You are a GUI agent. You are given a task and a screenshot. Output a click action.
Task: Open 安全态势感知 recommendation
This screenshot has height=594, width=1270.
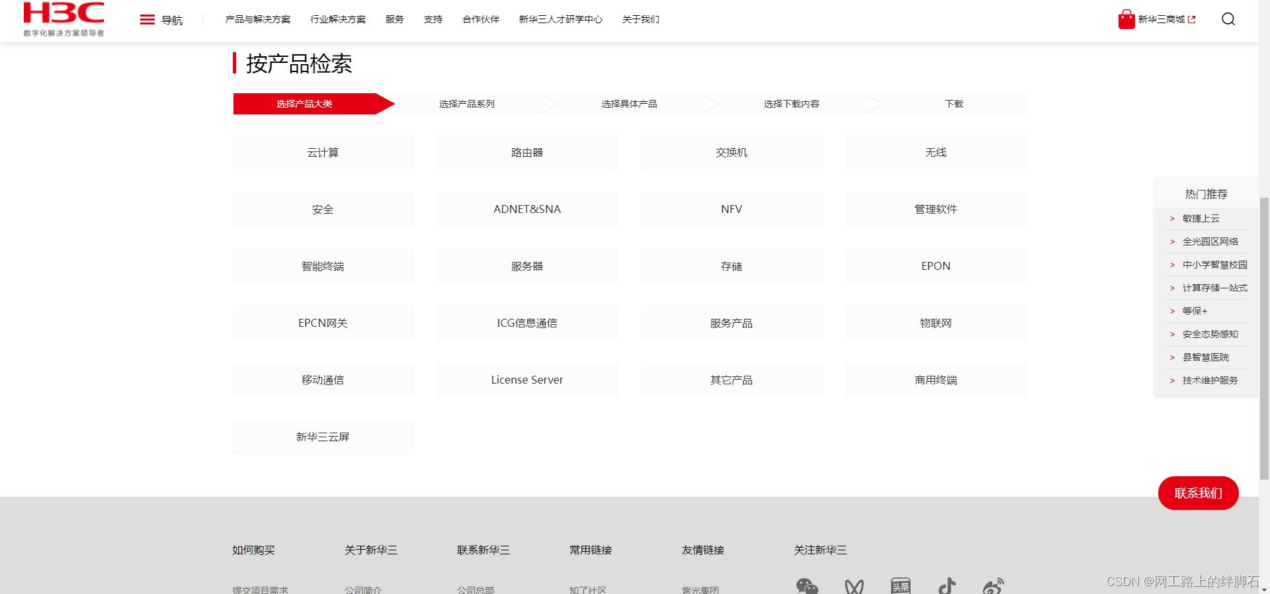coord(1210,334)
